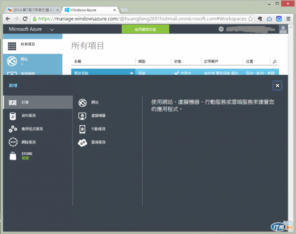Go back in browser history

[8, 19]
